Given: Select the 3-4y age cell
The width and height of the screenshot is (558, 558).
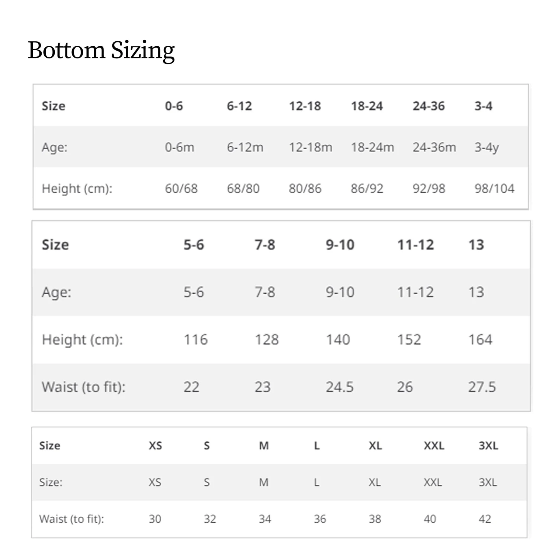Looking at the screenshot, I should point(486,147).
